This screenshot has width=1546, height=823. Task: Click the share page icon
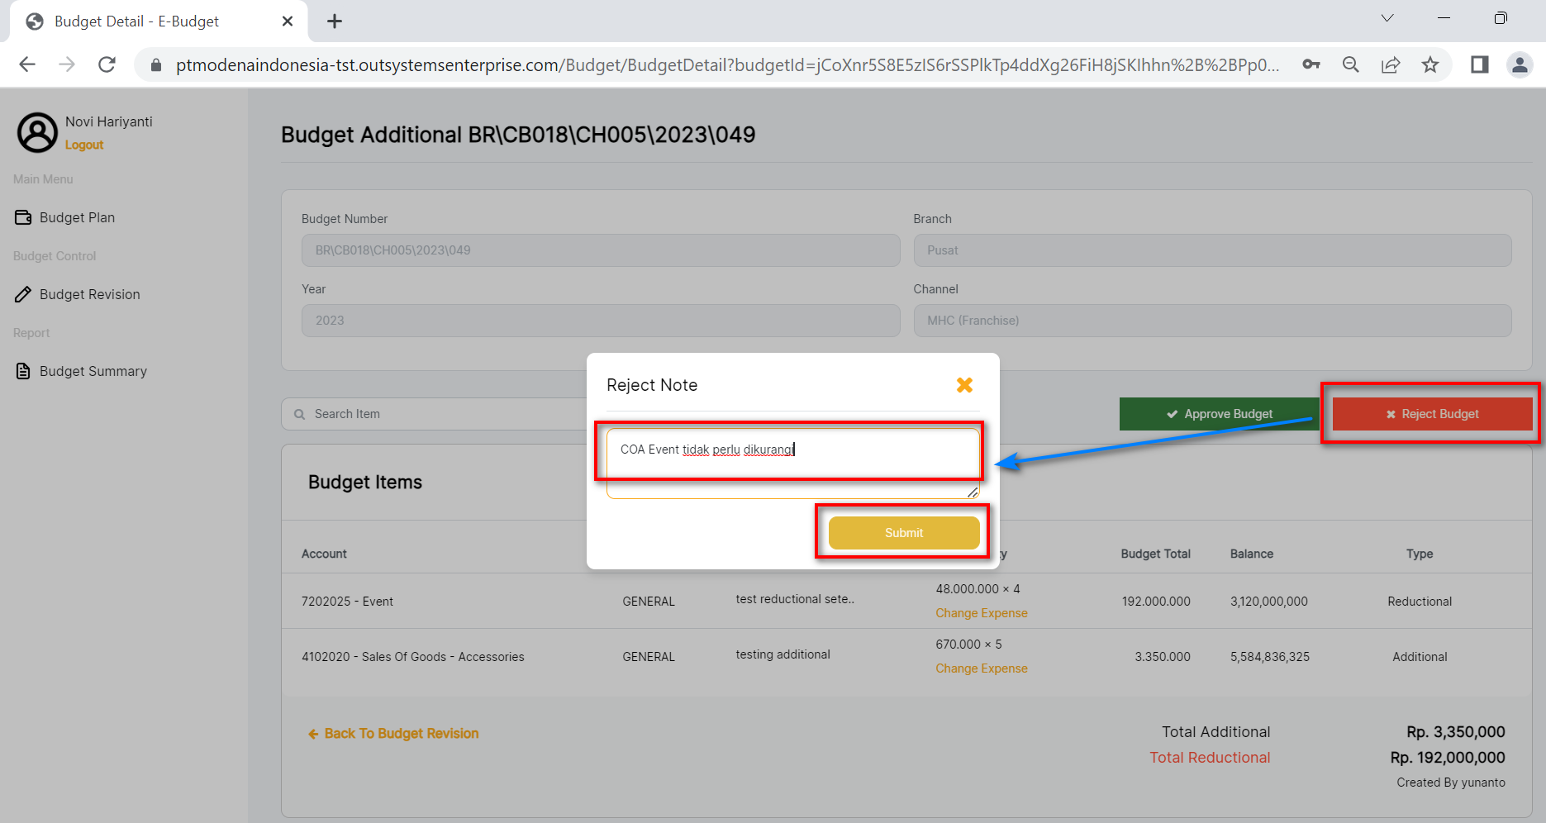tap(1391, 64)
